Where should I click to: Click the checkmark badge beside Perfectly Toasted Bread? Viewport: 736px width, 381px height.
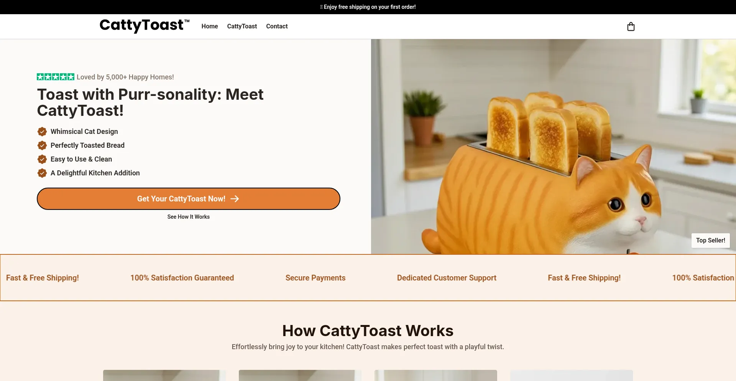[x=42, y=145]
